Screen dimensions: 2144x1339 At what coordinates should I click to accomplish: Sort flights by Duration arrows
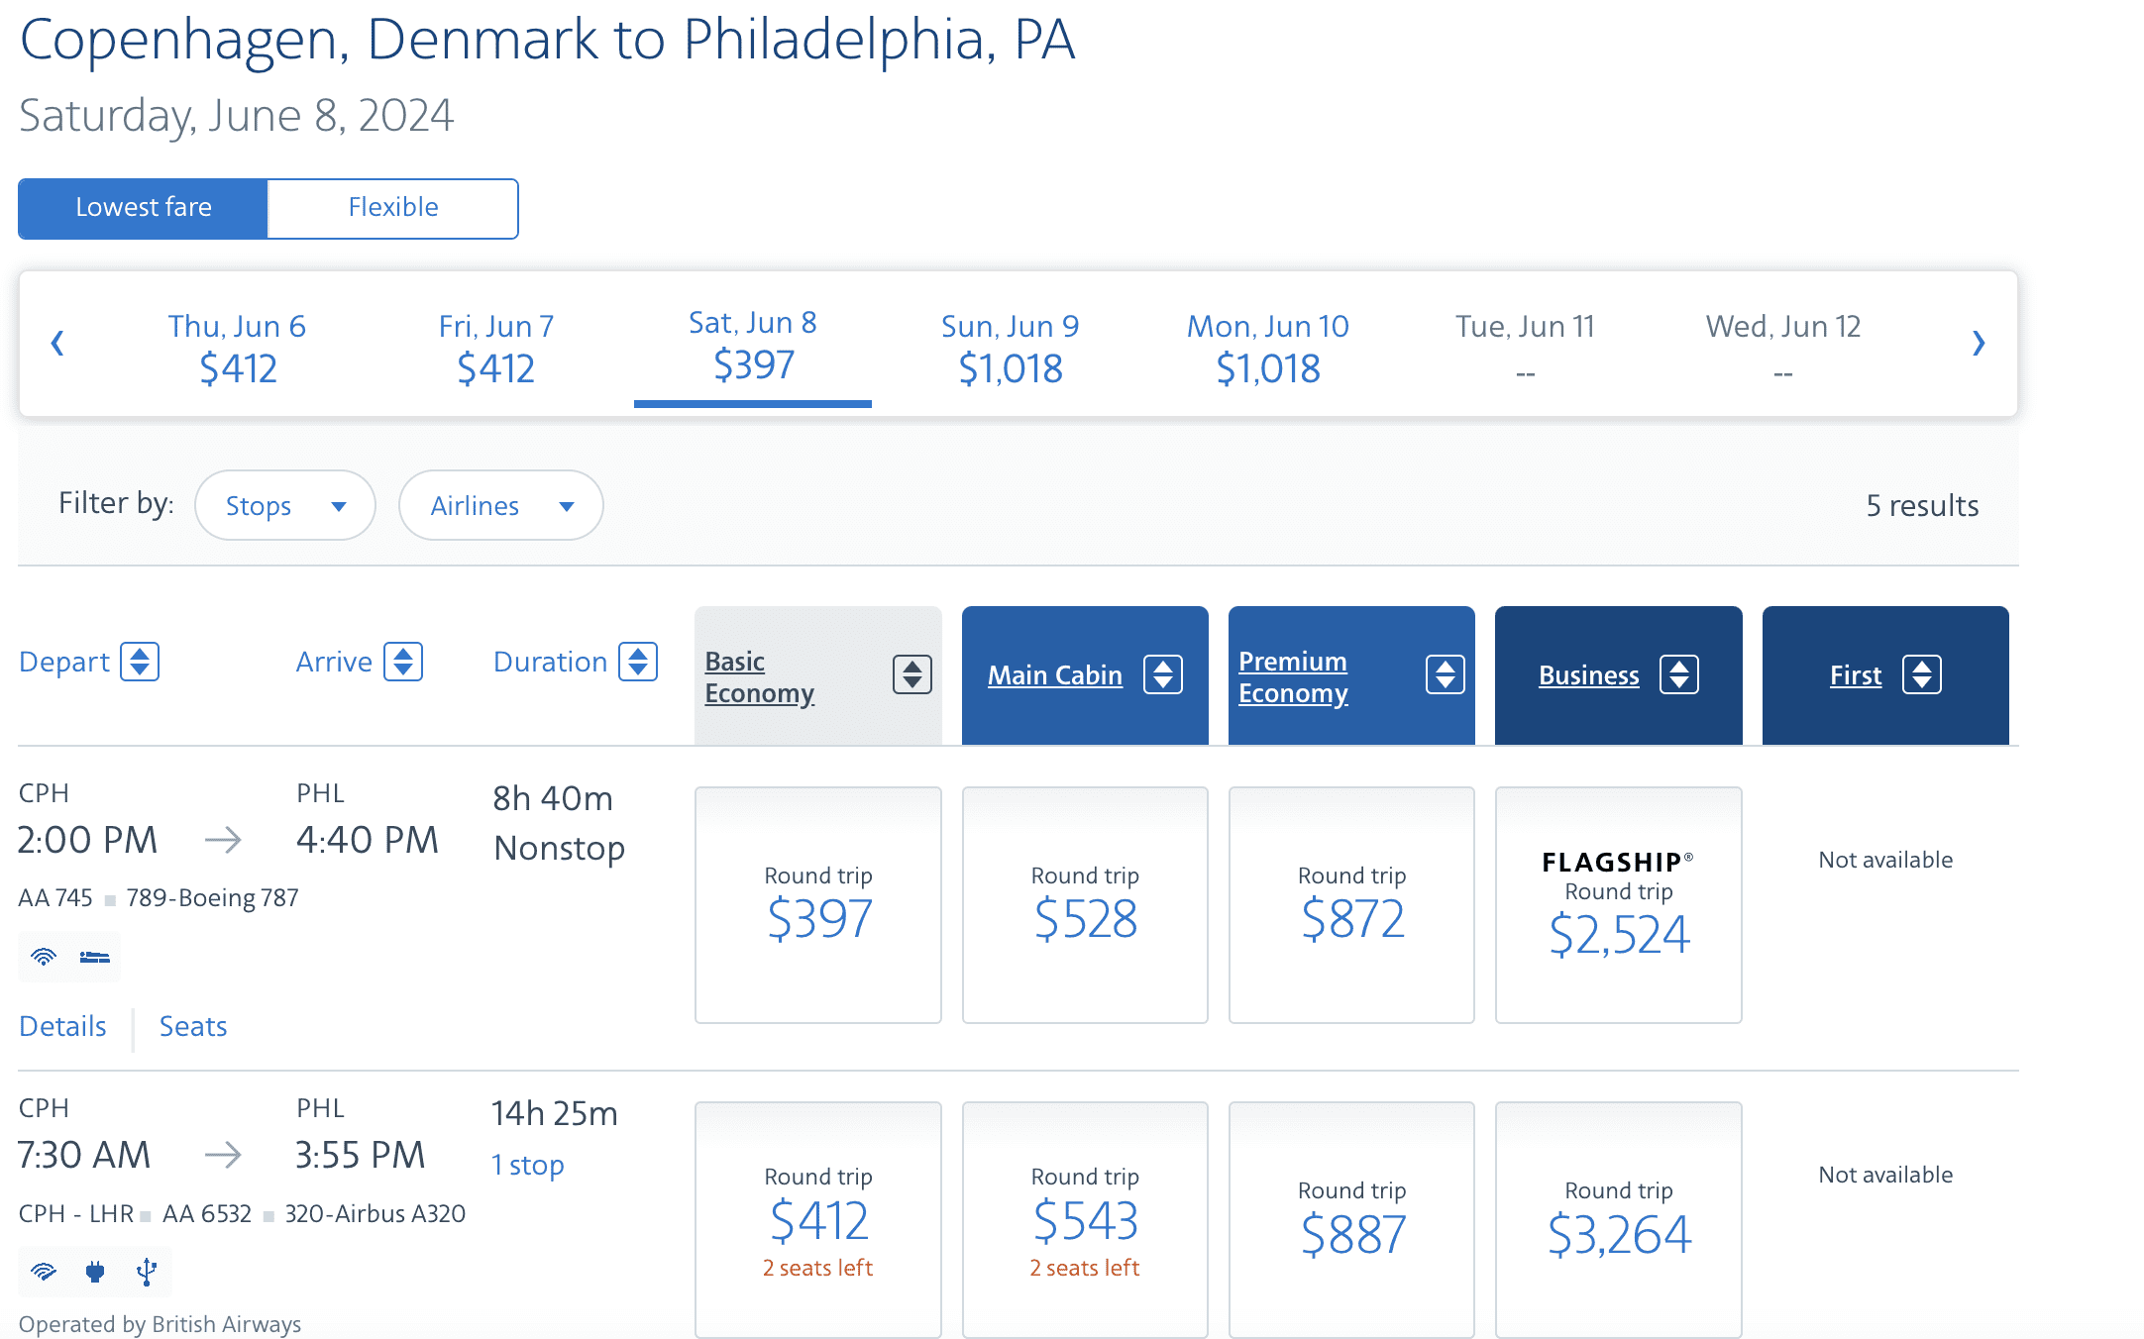click(638, 662)
